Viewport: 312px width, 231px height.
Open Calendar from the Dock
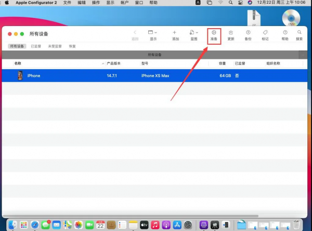coord(100,225)
